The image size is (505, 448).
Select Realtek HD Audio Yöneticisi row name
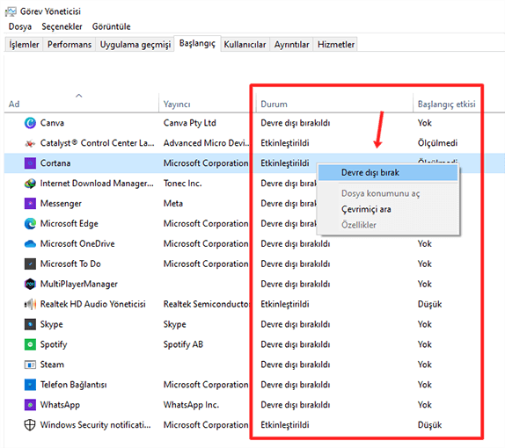pos(92,304)
